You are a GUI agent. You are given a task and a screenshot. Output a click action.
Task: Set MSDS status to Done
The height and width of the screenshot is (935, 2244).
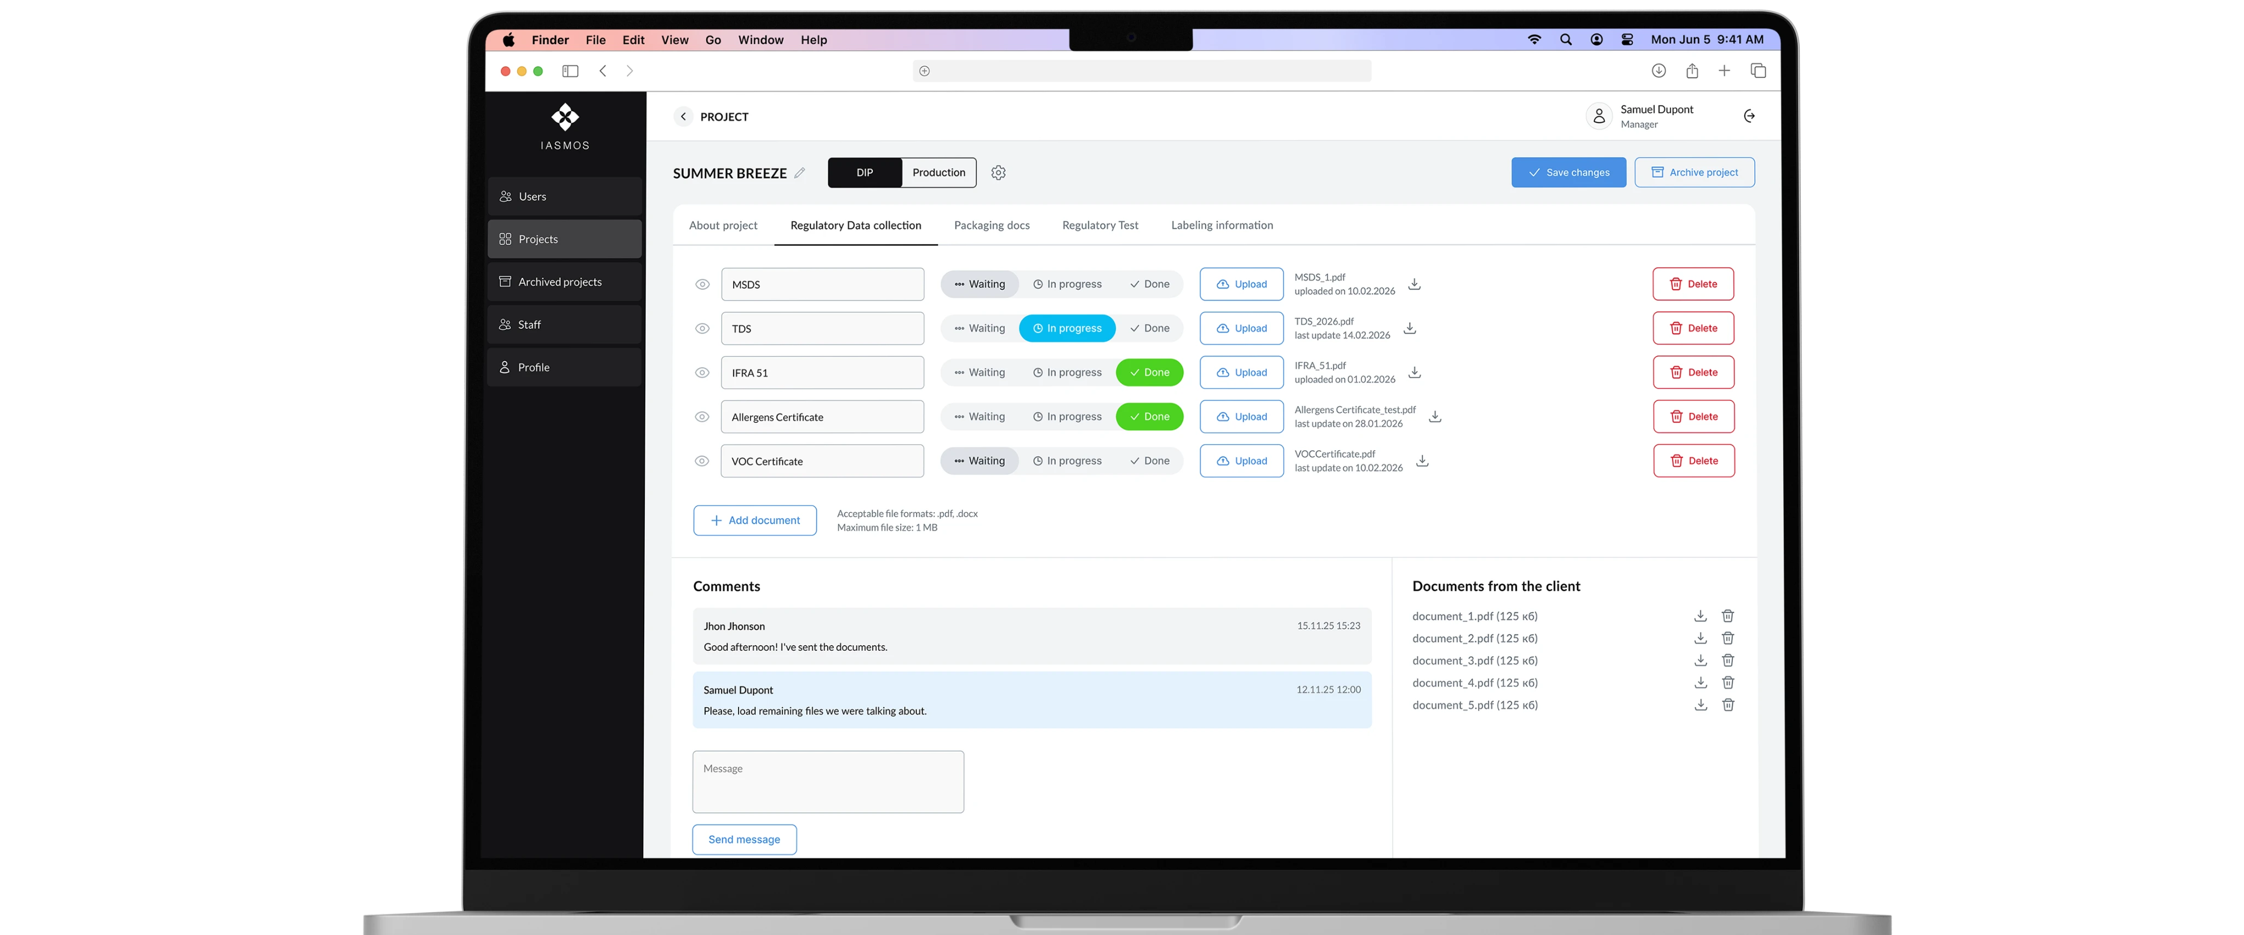click(1149, 284)
